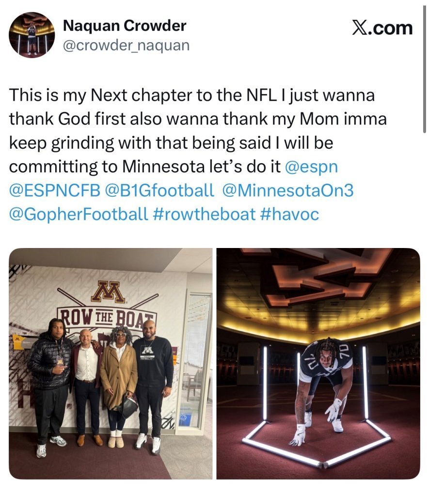Image resolution: width=429 pixels, height=496 pixels.
Task: Select the #rowtheboat hashtag
Action: 204,214
